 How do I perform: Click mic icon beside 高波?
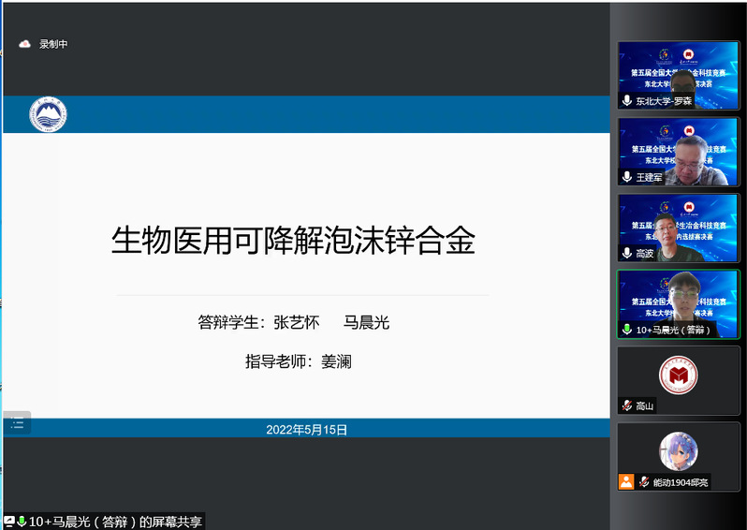click(x=627, y=253)
